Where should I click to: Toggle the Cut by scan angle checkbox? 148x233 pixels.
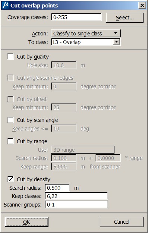tap(10, 120)
